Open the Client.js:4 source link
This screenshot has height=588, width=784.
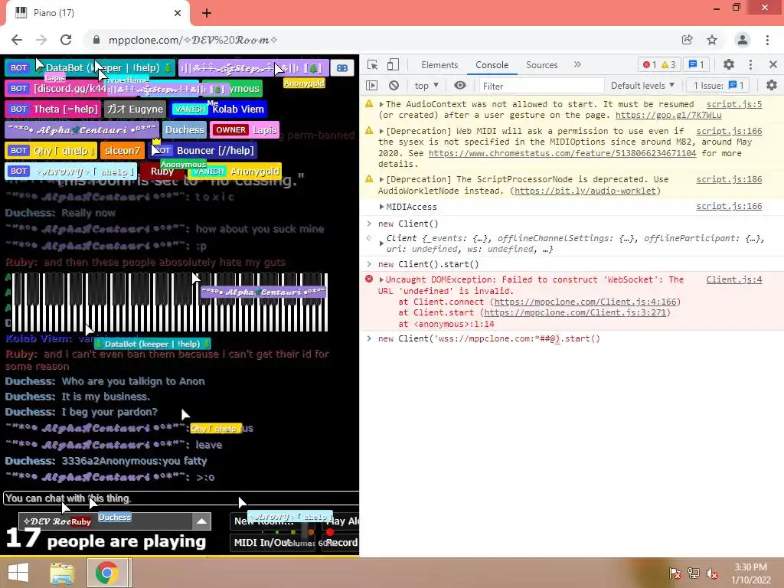[734, 279]
